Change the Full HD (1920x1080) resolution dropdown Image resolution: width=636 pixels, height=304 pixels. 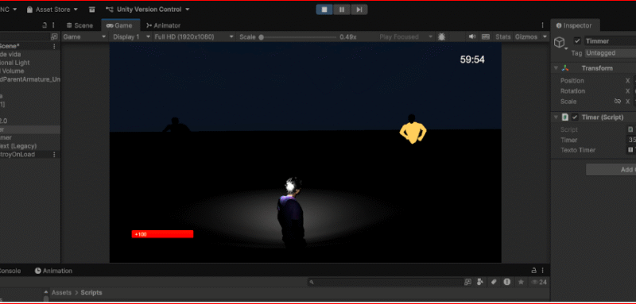pos(194,37)
